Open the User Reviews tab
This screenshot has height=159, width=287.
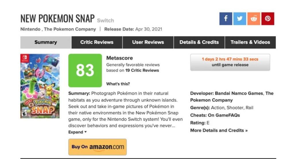[x=148, y=42]
